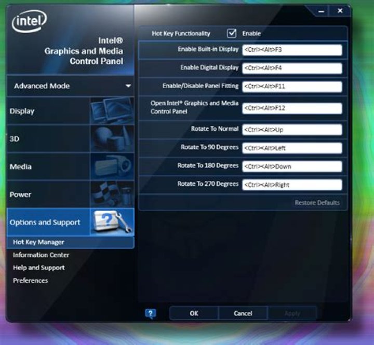Click the Intel logo
This screenshot has height=345, width=374.
click(29, 21)
